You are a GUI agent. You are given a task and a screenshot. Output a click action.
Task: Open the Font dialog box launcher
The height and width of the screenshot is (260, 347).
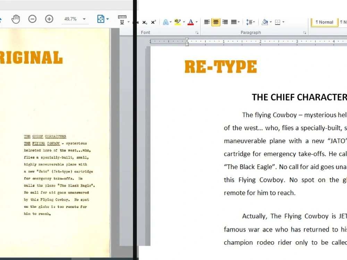pos(197,33)
